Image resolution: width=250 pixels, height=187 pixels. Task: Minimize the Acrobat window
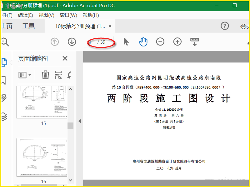click(217, 5)
